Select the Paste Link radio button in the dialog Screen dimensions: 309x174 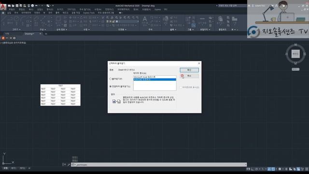(x=111, y=87)
